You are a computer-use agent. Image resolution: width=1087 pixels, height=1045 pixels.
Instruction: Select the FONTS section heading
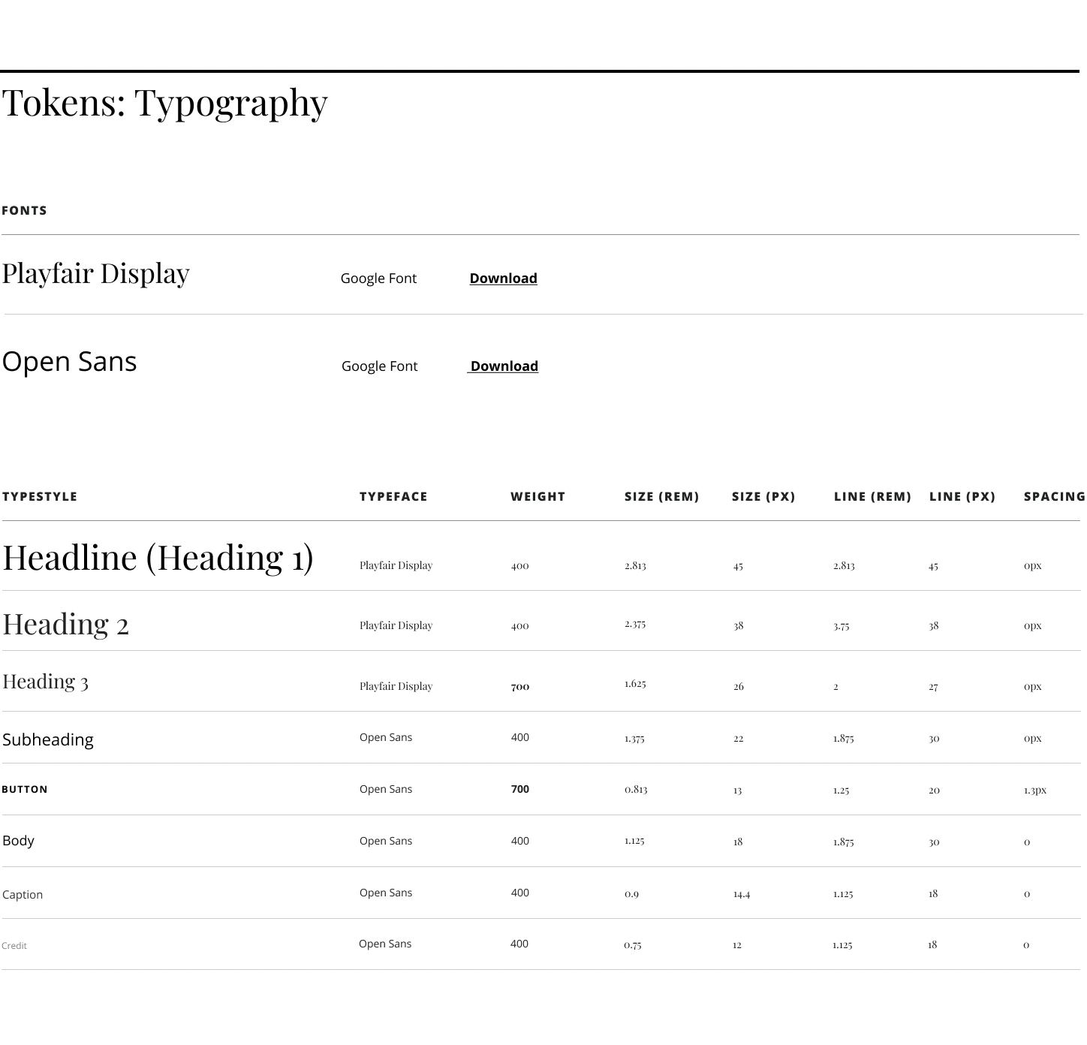24,211
